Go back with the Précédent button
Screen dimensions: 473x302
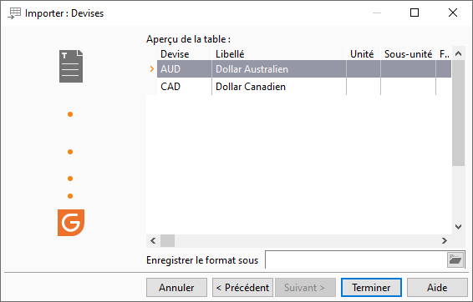(x=243, y=288)
